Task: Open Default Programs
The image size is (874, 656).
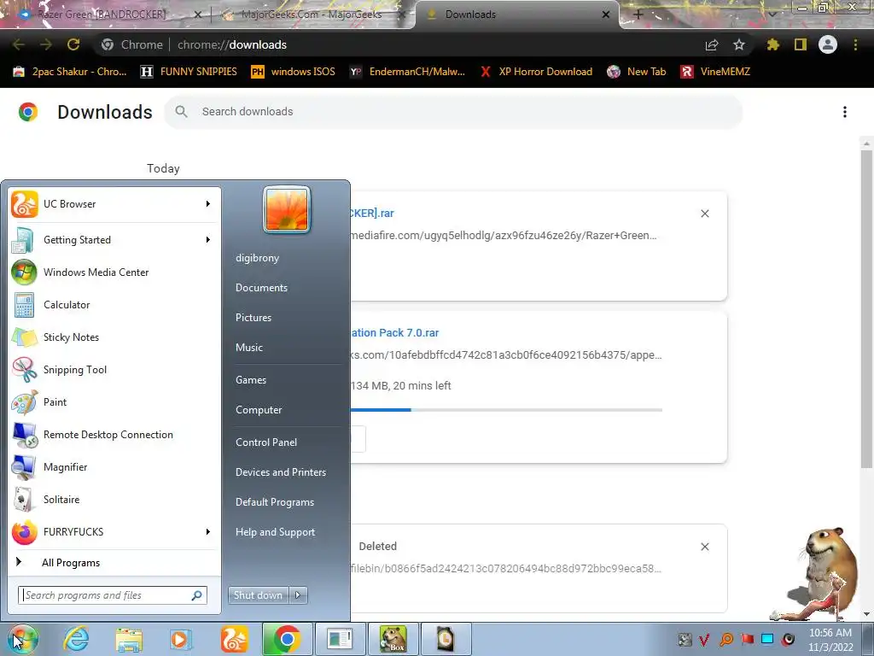Action: click(275, 502)
